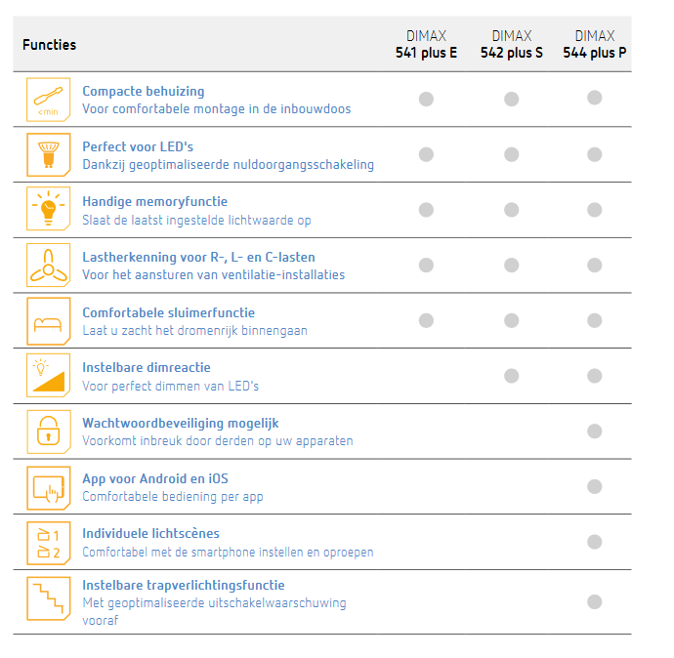
Task: Click 544 plus P dot for Comfortabele sluimerfunctie
Action: (595, 320)
